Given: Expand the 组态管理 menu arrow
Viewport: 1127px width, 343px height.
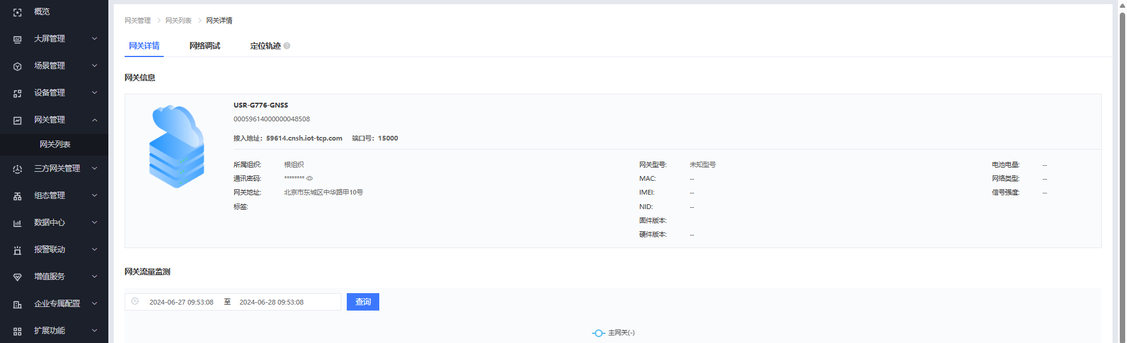Looking at the screenshot, I should tap(95, 195).
